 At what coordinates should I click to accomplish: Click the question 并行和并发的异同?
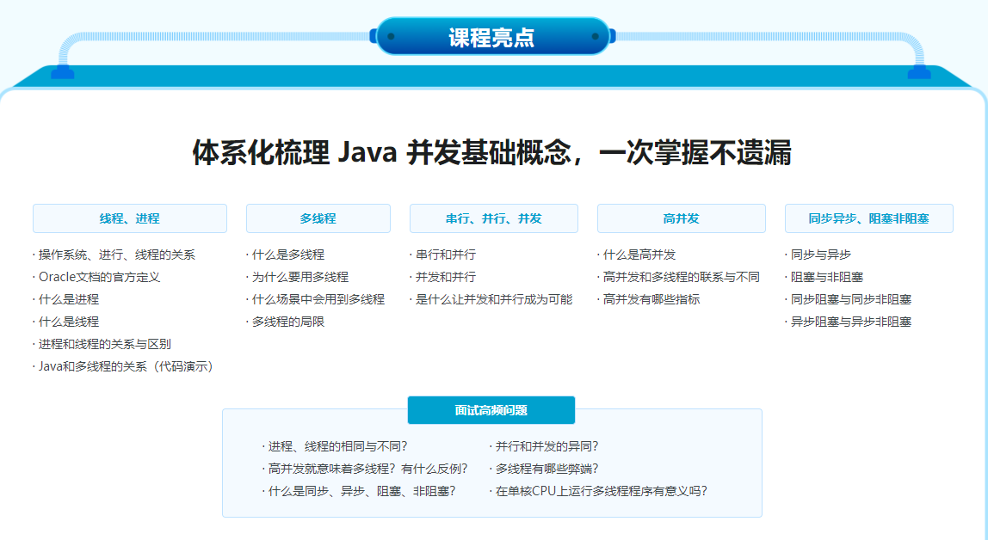(x=546, y=446)
